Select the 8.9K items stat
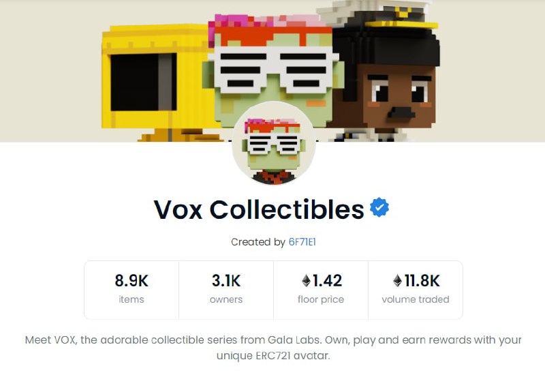This screenshot has height=377, width=545. tap(131, 290)
